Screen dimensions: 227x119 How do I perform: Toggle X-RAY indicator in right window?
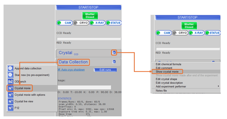(196, 33)
